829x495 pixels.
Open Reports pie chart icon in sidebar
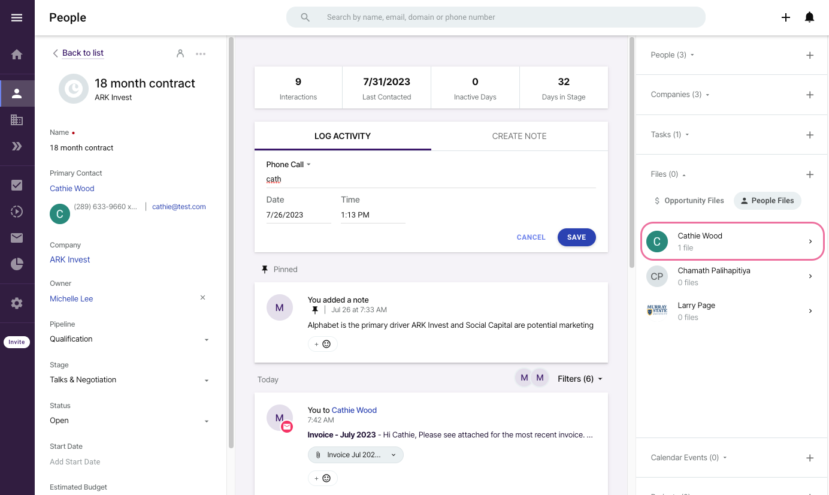click(x=17, y=264)
